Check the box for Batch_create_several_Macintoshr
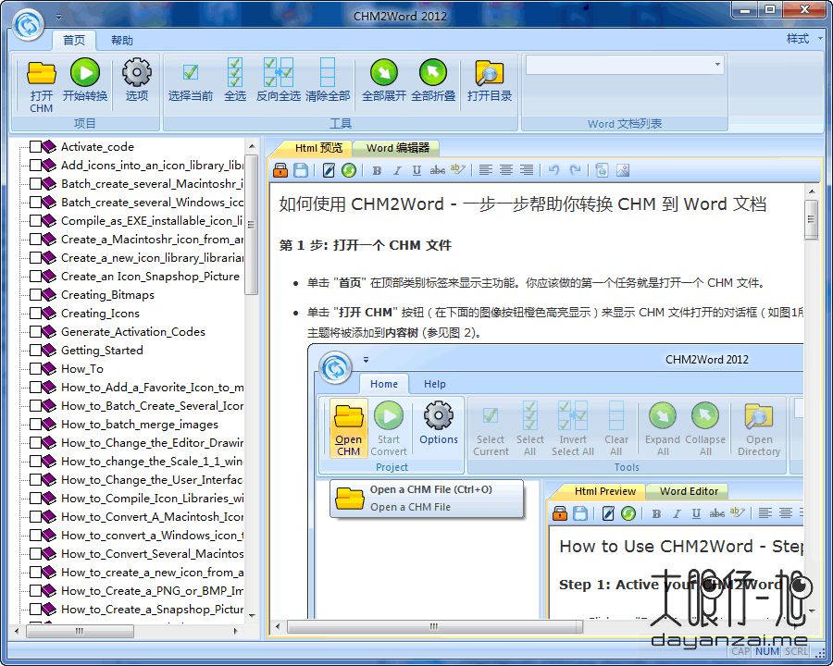Viewport: 833px width, 666px height. (x=35, y=184)
